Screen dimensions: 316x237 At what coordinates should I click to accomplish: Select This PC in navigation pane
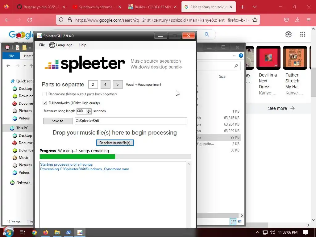[19, 128]
